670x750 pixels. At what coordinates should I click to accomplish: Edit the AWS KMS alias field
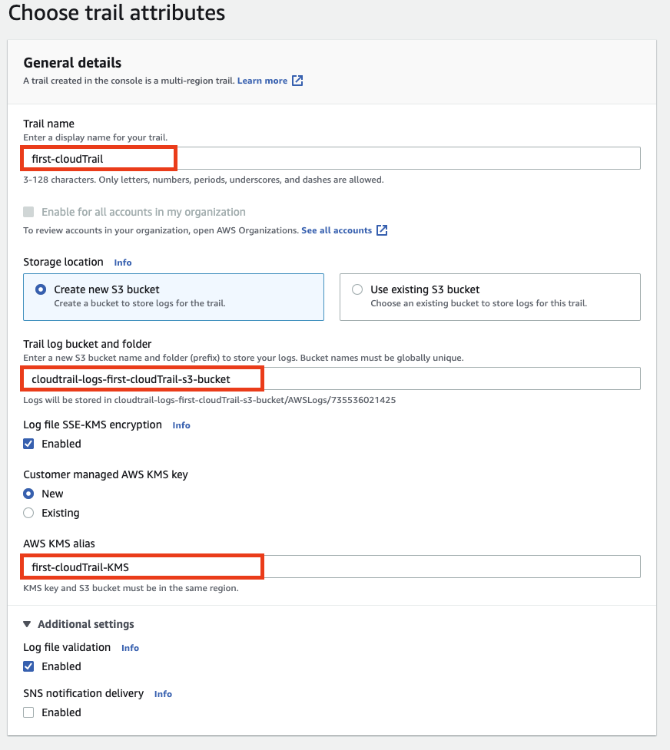[x=331, y=567]
